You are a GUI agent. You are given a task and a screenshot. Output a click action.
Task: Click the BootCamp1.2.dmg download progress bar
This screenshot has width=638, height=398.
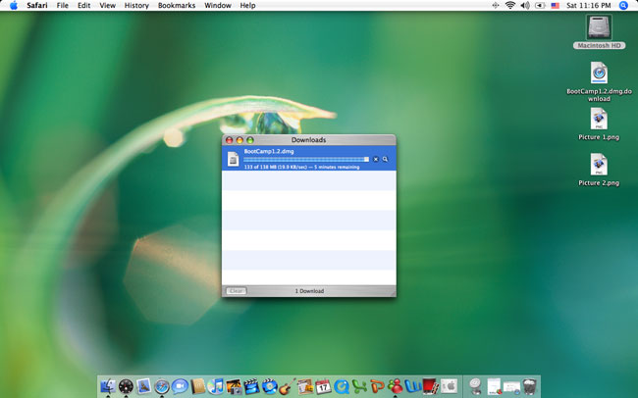[306, 160]
